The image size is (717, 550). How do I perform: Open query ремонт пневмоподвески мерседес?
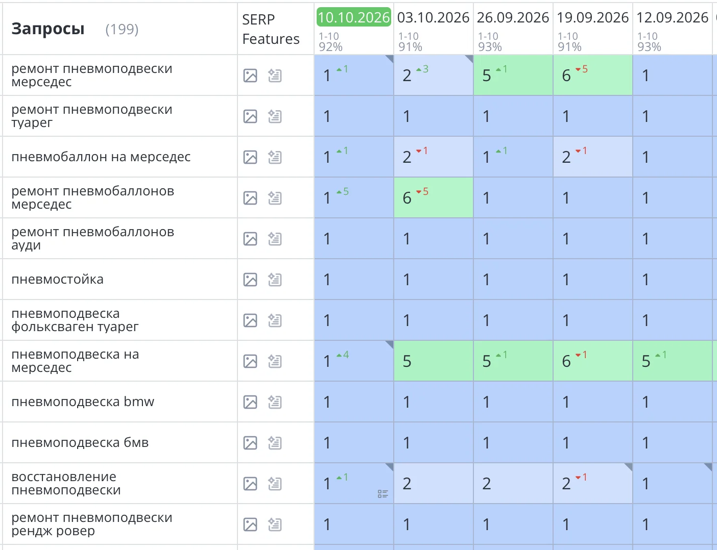tap(92, 75)
